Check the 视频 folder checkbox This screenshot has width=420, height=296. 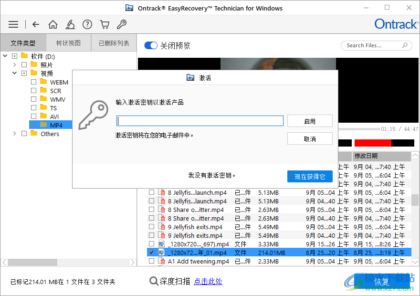click(24, 73)
